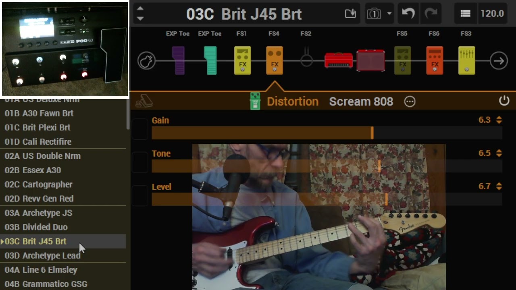Adjust Level value with stepper arrows
Image resolution: width=516 pixels, height=290 pixels.
click(499, 186)
